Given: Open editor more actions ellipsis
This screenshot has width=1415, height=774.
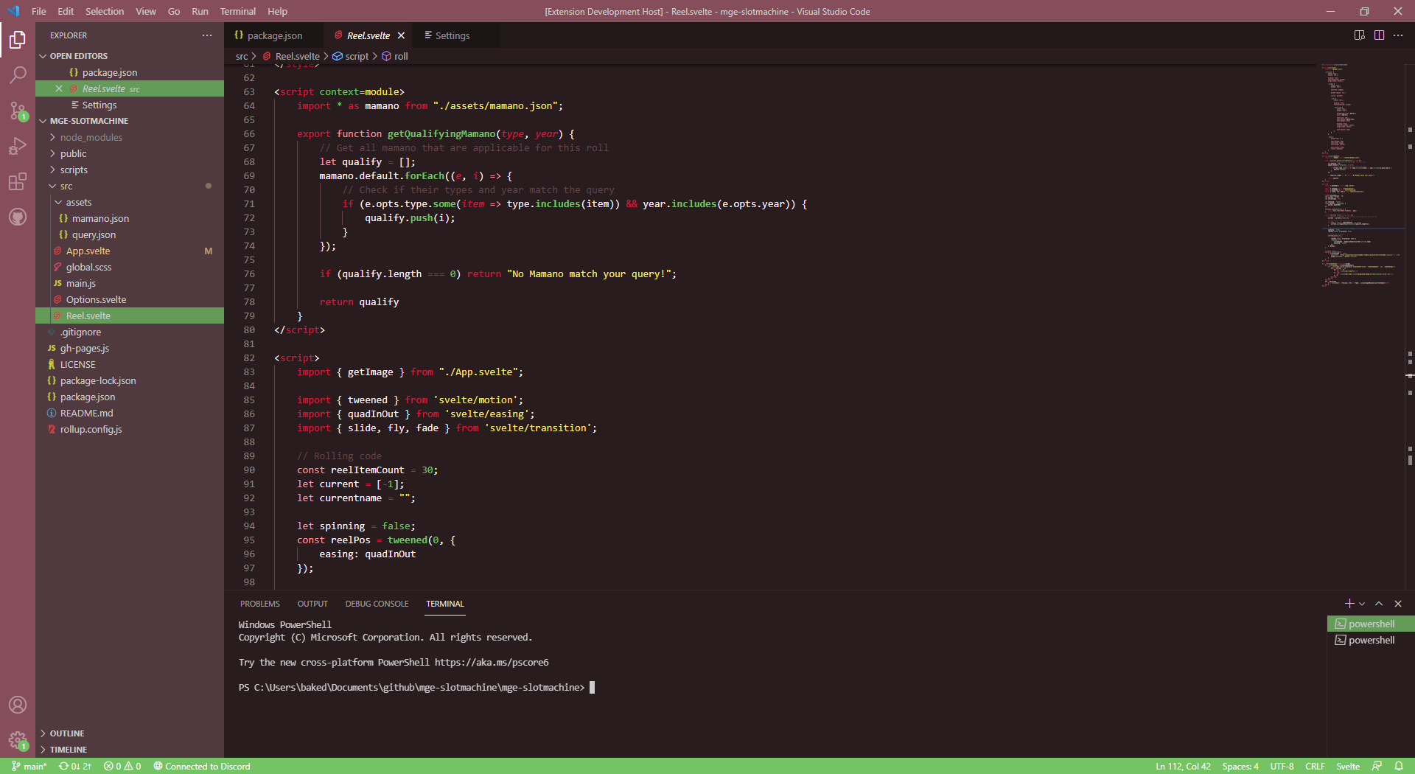Looking at the screenshot, I should coord(1398,35).
